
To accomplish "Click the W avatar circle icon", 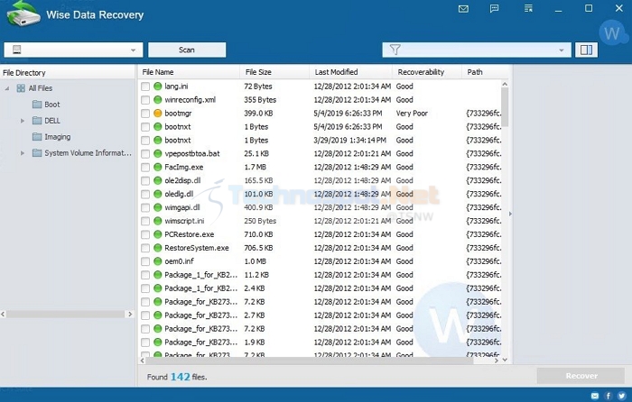I will point(612,33).
